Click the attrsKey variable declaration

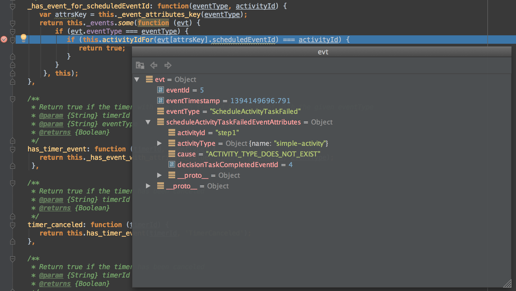71,15
